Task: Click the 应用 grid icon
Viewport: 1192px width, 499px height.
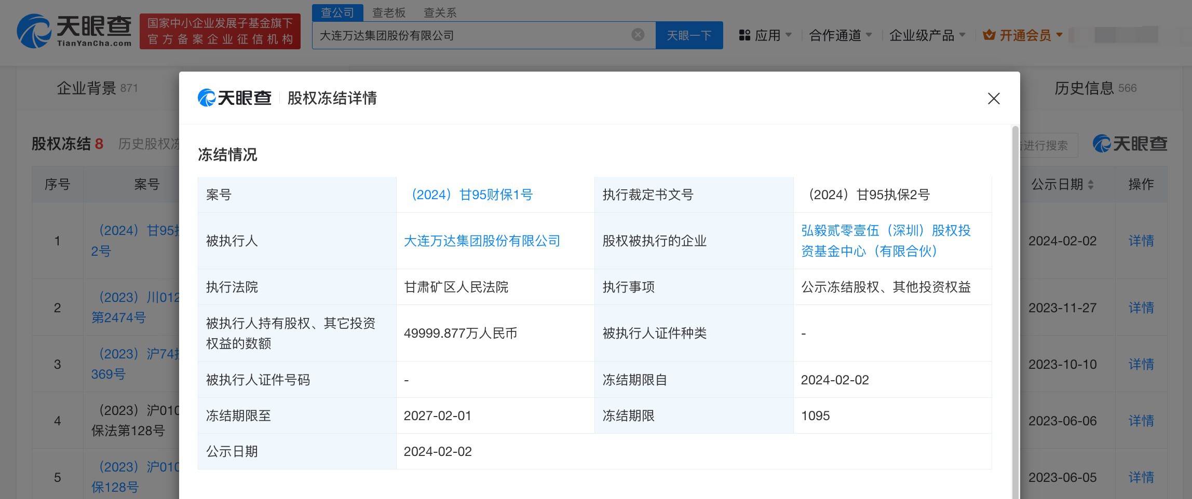Action: (744, 35)
